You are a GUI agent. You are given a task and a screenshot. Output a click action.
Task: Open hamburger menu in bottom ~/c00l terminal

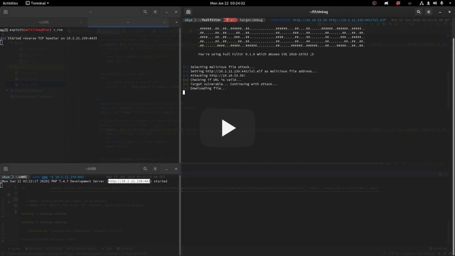click(155, 169)
